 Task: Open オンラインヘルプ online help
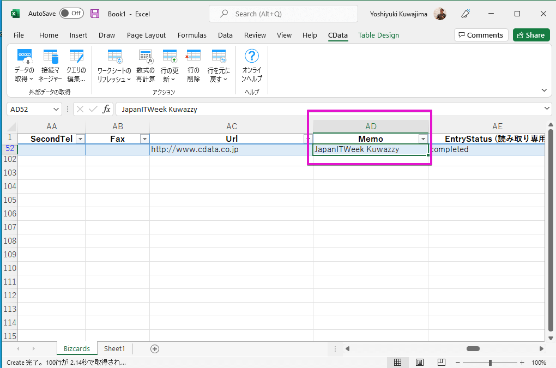pyautogui.click(x=252, y=57)
